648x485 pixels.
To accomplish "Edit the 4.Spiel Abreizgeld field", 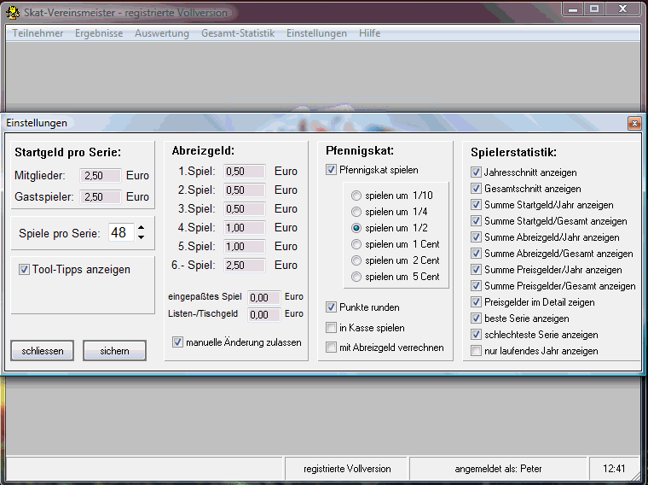I will 244,228.
